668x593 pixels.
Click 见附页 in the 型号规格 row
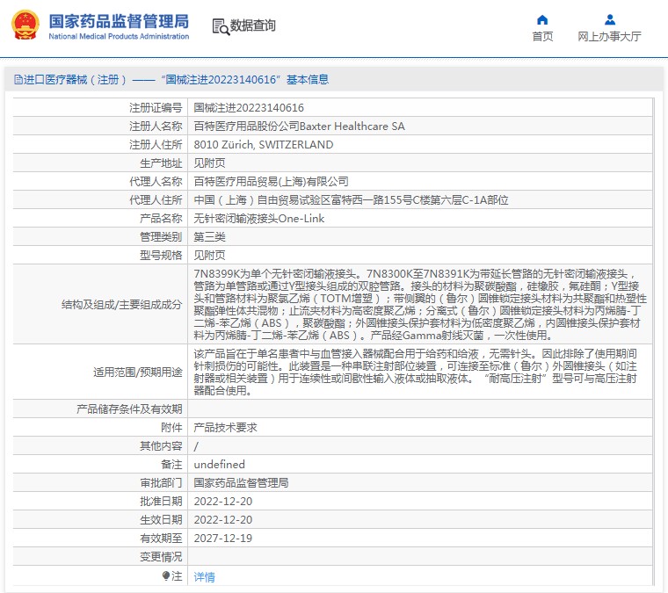pyautogui.click(x=209, y=256)
